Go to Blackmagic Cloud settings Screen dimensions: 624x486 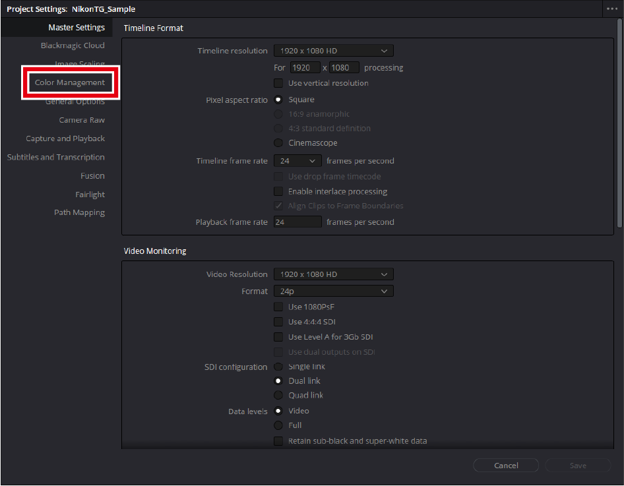tap(73, 46)
